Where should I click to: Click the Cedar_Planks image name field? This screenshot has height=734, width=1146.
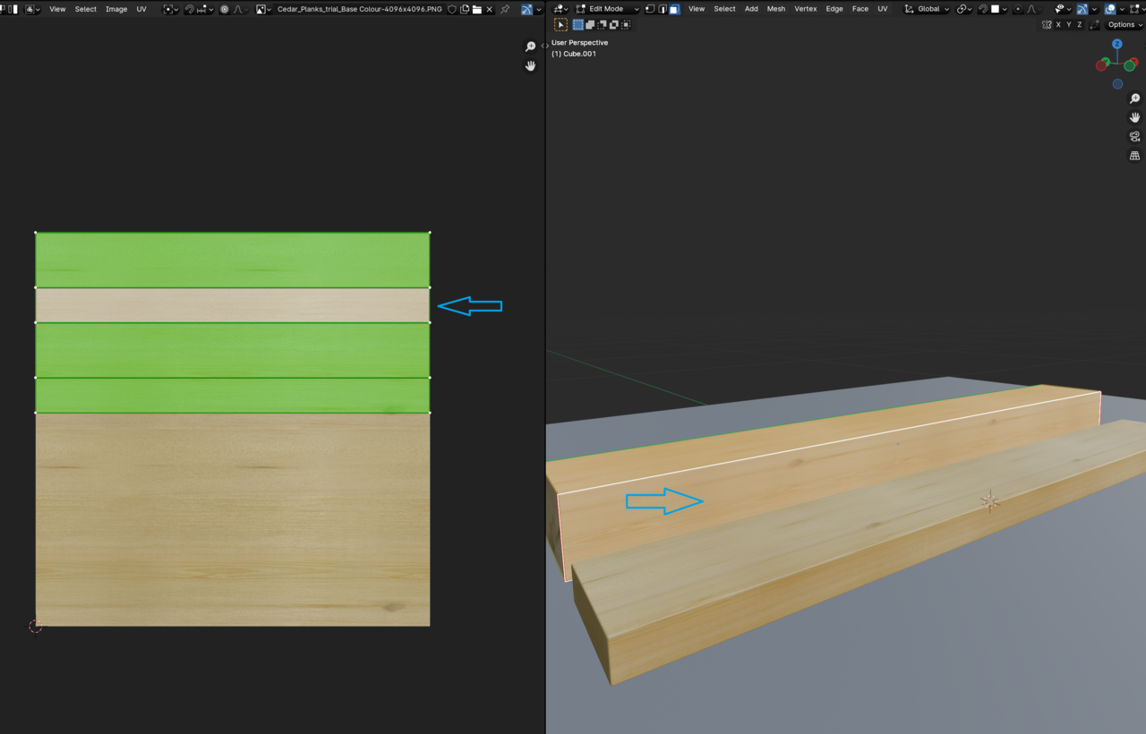click(359, 9)
